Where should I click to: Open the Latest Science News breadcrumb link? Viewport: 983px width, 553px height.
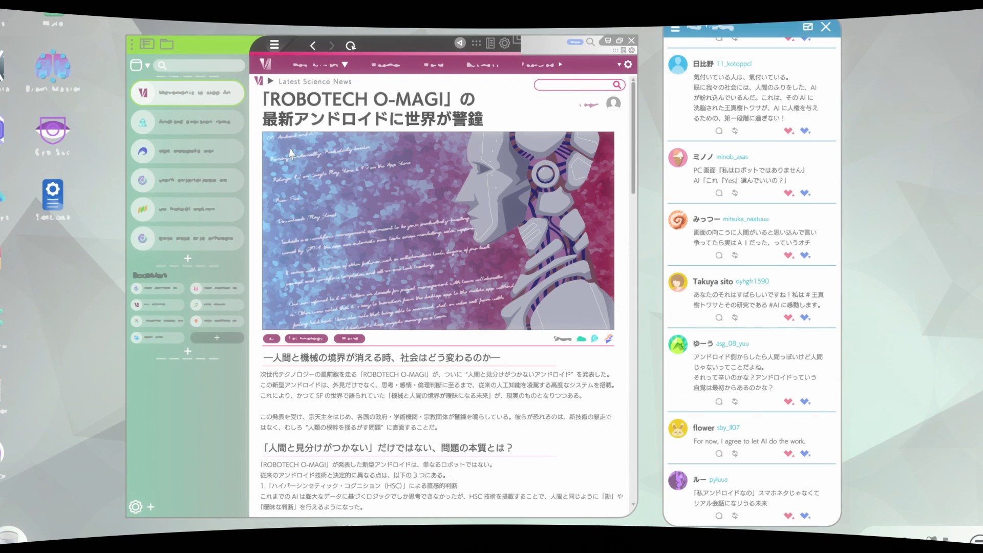coord(315,81)
